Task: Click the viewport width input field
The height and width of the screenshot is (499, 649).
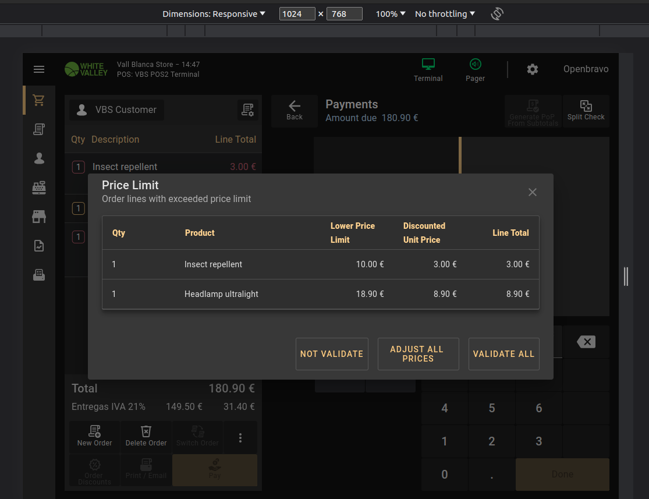Action: coord(297,14)
